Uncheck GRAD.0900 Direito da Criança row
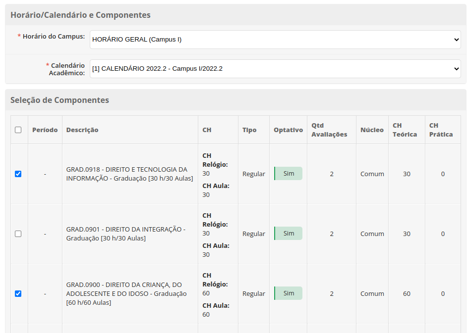Image resolution: width=470 pixels, height=333 pixels. tap(18, 294)
